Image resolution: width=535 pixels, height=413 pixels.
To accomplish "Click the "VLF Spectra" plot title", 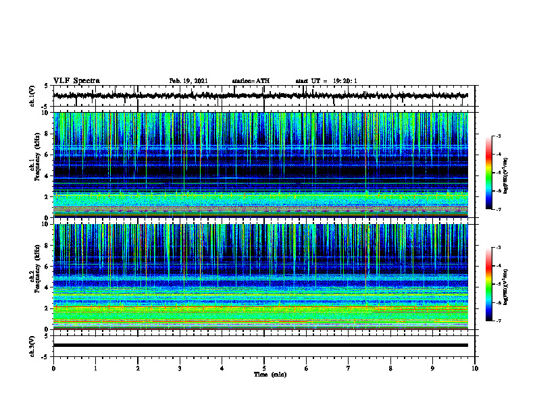I will click(76, 81).
